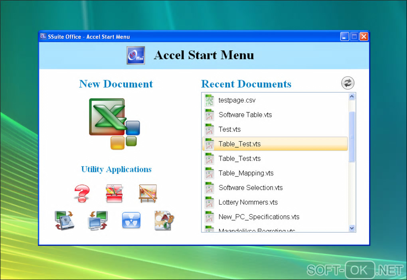This screenshot has width=407, height=280.
Task: Launch the blue radiation symbol utility
Action: (x=131, y=220)
